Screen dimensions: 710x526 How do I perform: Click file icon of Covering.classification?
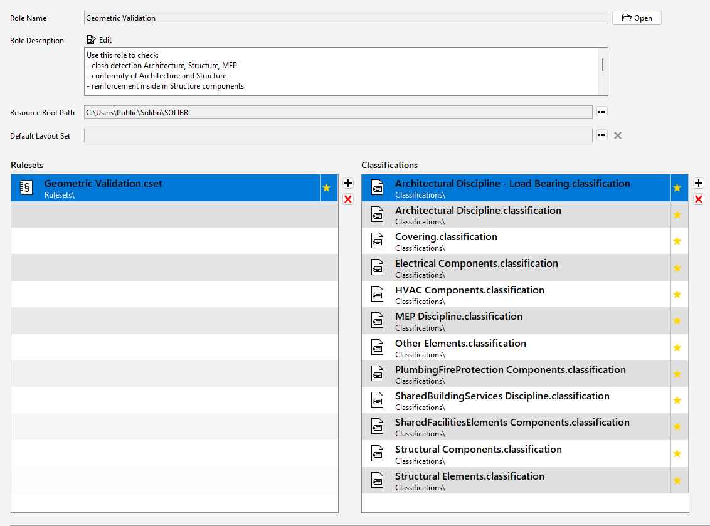tap(377, 240)
